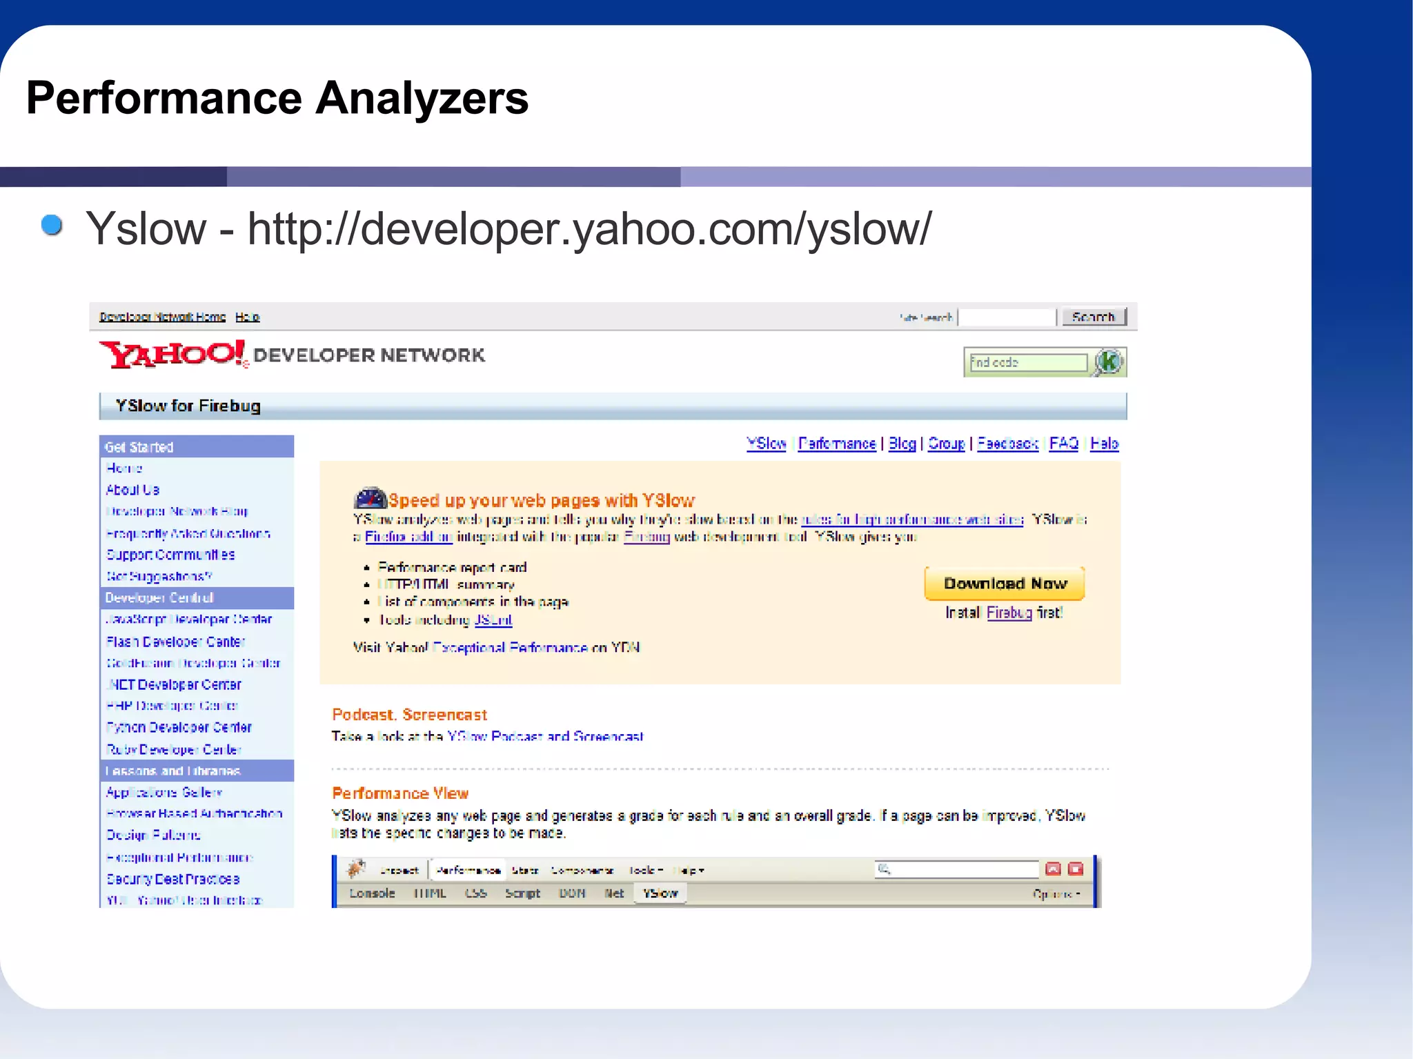Open YSlow Podcast and Screencast link
This screenshot has height=1059, width=1413.
[545, 736]
